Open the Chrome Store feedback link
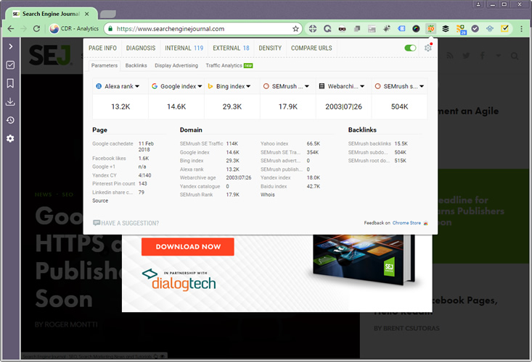Screen dimensions: 532x362 406,223
